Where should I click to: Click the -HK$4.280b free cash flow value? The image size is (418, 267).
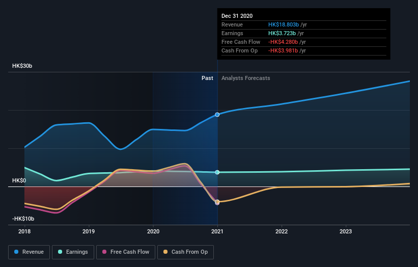(x=283, y=42)
